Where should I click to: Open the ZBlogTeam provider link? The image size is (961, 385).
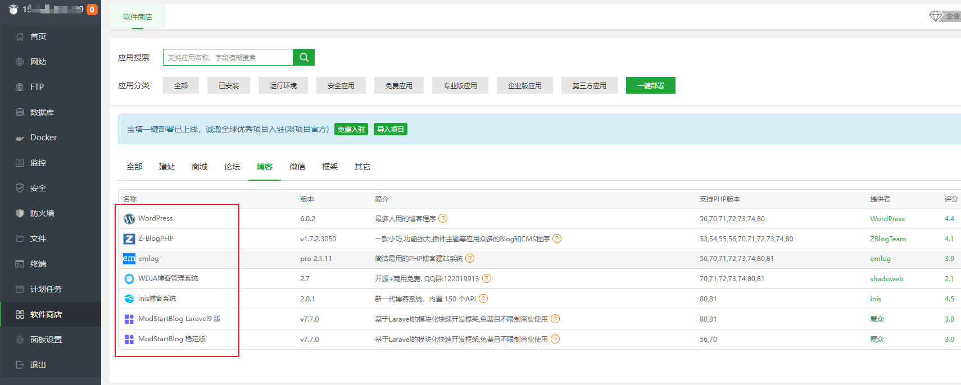[x=888, y=239]
